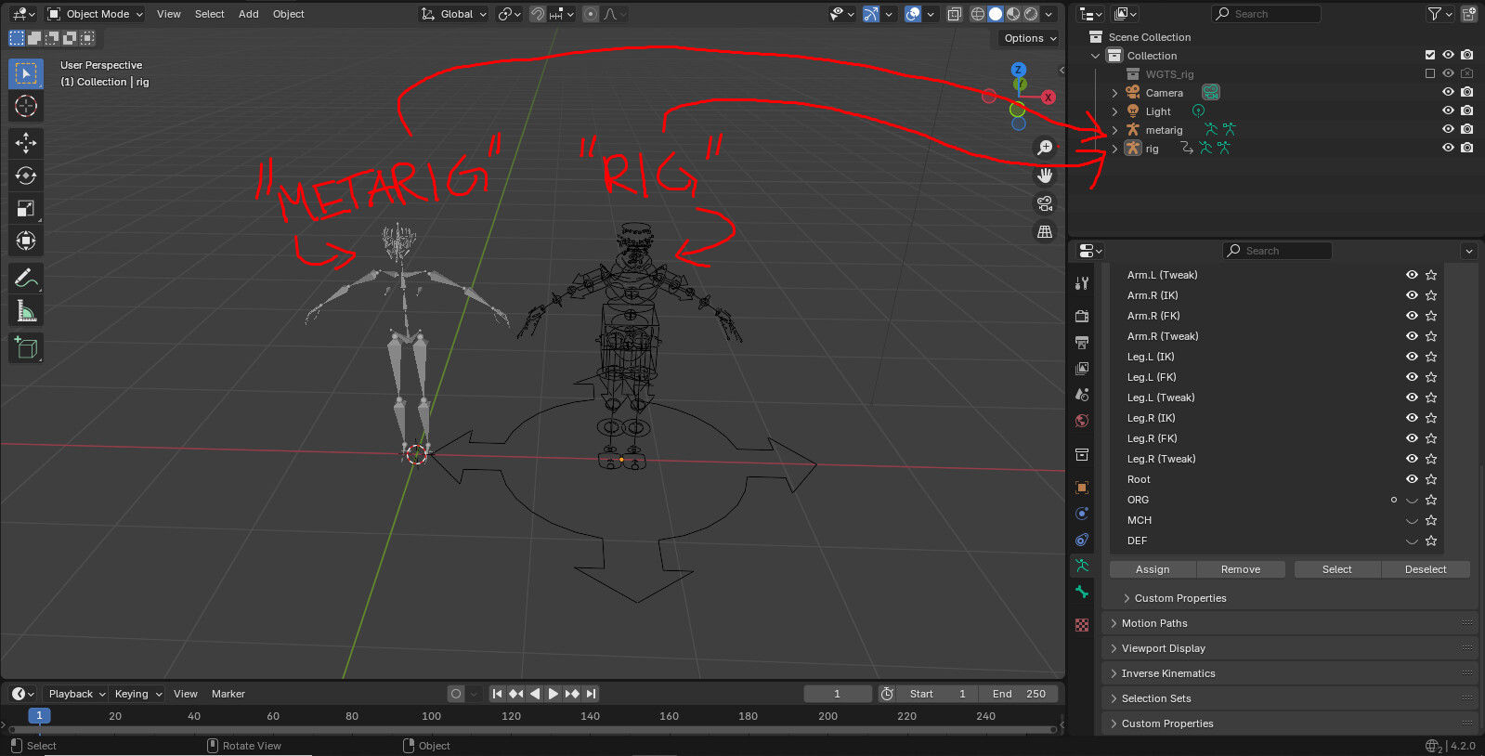Switch orthographic perspective grid icon

[x=1045, y=231]
